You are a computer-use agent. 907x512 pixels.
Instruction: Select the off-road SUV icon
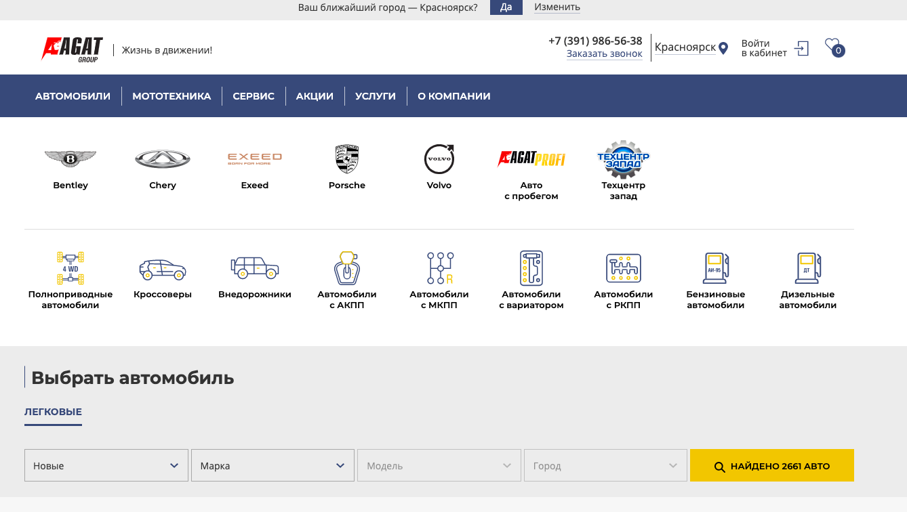tap(255, 268)
